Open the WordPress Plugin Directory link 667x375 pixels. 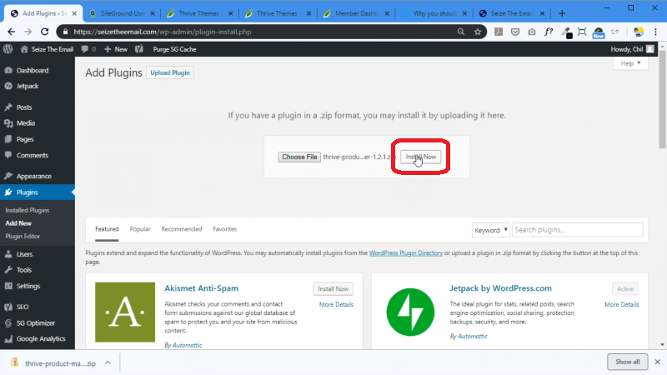406,253
